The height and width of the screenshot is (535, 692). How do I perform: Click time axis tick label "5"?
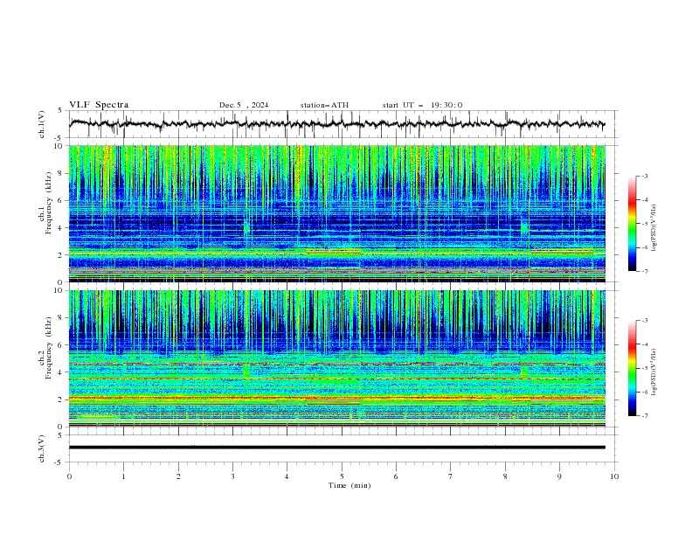(342, 476)
